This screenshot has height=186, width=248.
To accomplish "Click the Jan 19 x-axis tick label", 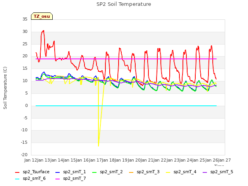I will point(121,160).
